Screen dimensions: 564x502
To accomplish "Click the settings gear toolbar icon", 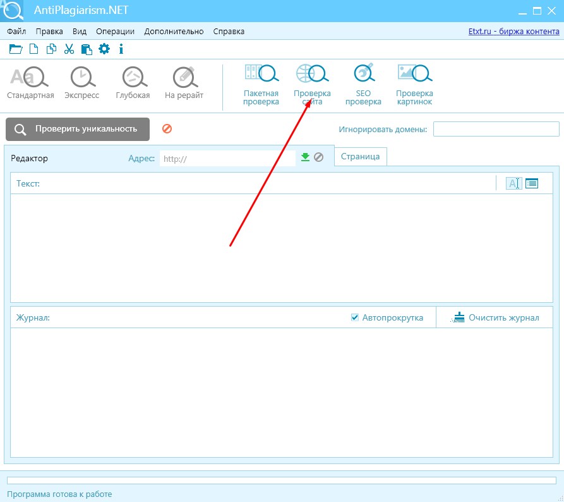I will (104, 49).
